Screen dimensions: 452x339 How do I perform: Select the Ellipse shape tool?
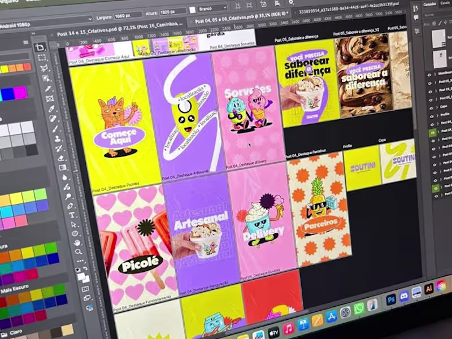click(75, 233)
